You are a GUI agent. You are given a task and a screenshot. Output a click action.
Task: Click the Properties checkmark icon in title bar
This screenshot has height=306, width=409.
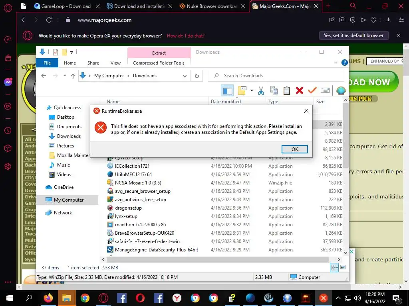click(x=55, y=52)
